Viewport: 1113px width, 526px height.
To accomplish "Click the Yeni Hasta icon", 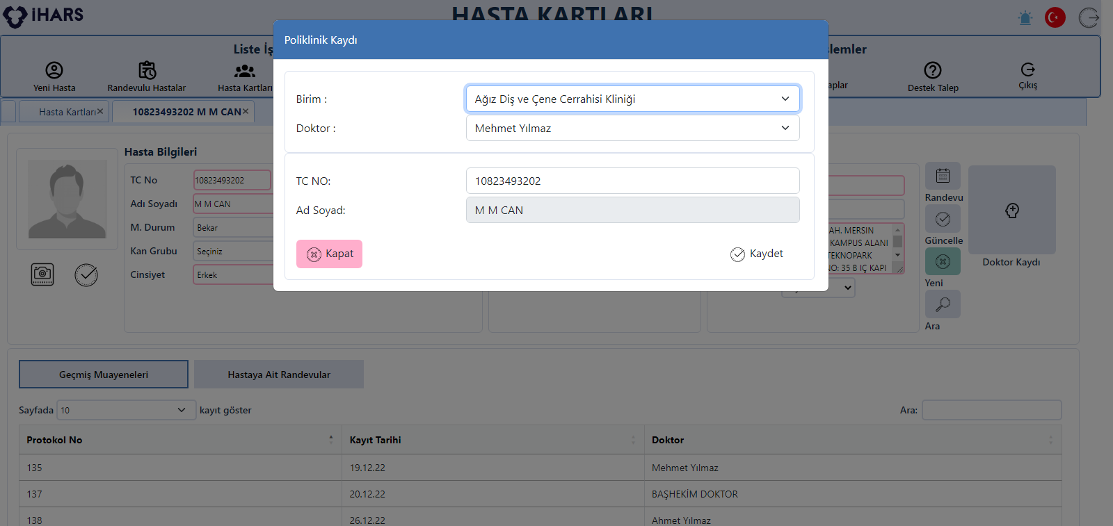I will point(54,70).
